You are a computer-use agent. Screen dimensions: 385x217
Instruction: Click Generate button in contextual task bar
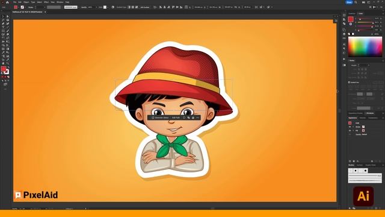(x=160, y=118)
